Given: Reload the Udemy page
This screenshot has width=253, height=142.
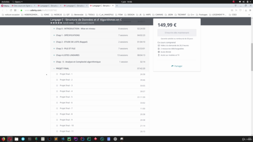Looking at the screenshot, I should (11, 10).
